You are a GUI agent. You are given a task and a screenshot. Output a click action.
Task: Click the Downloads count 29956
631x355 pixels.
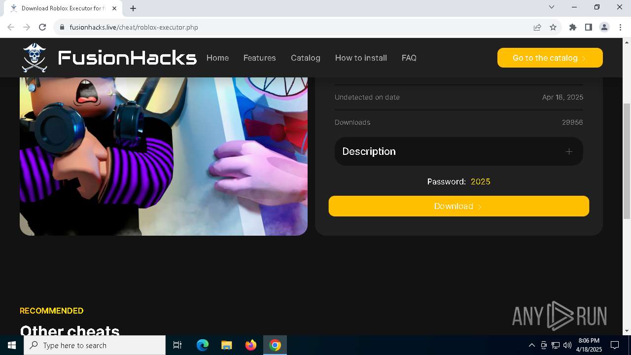[x=572, y=122]
